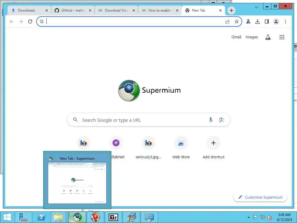Open the red P app in taskbar
297x223 pixels.
pyautogui.click(x=95, y=217)
